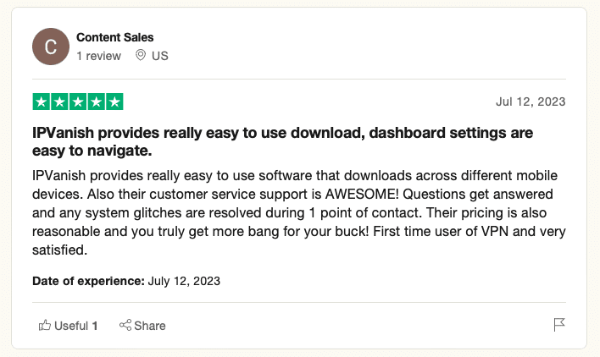
Task: Click the location pin icon
Action: pyautogui.click(x=141, y=55)
